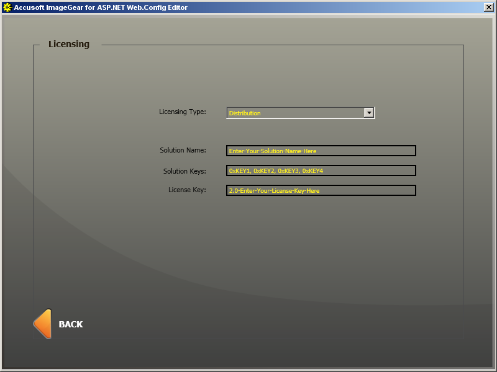Select the Distribution text in combo box
This screenshot has height=372, width=497.
click(x=245, y=113)
